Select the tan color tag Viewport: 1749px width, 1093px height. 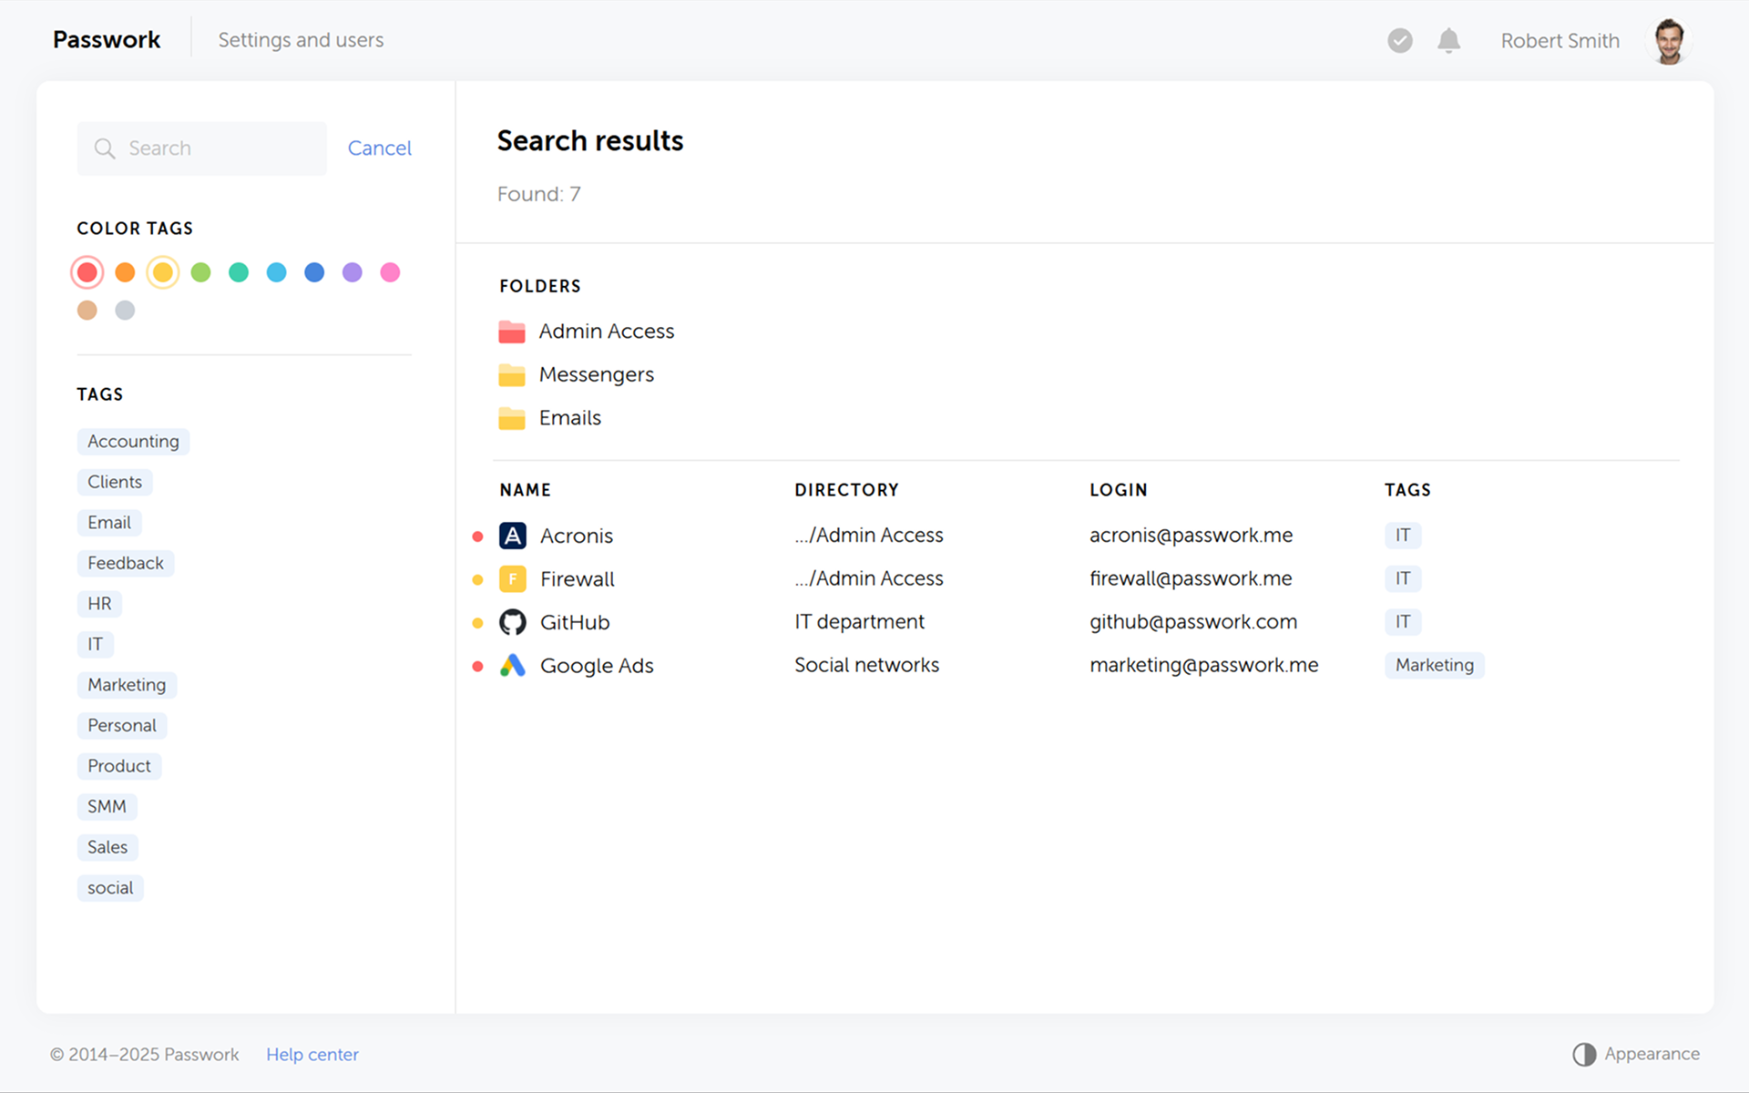coord(87,311)
